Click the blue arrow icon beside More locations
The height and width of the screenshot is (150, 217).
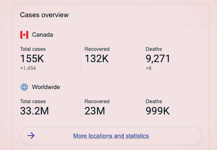[x=31, y=136]
